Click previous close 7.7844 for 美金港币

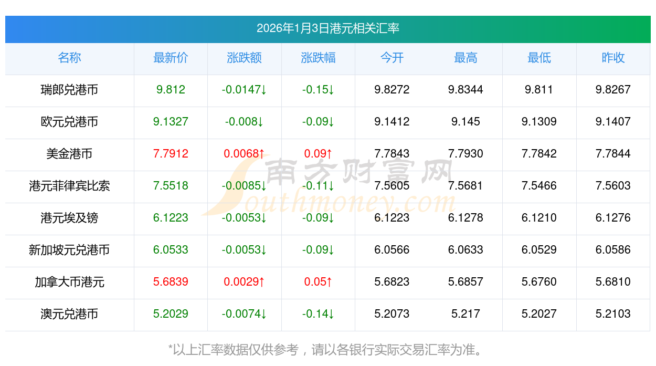tap(613, 154)
